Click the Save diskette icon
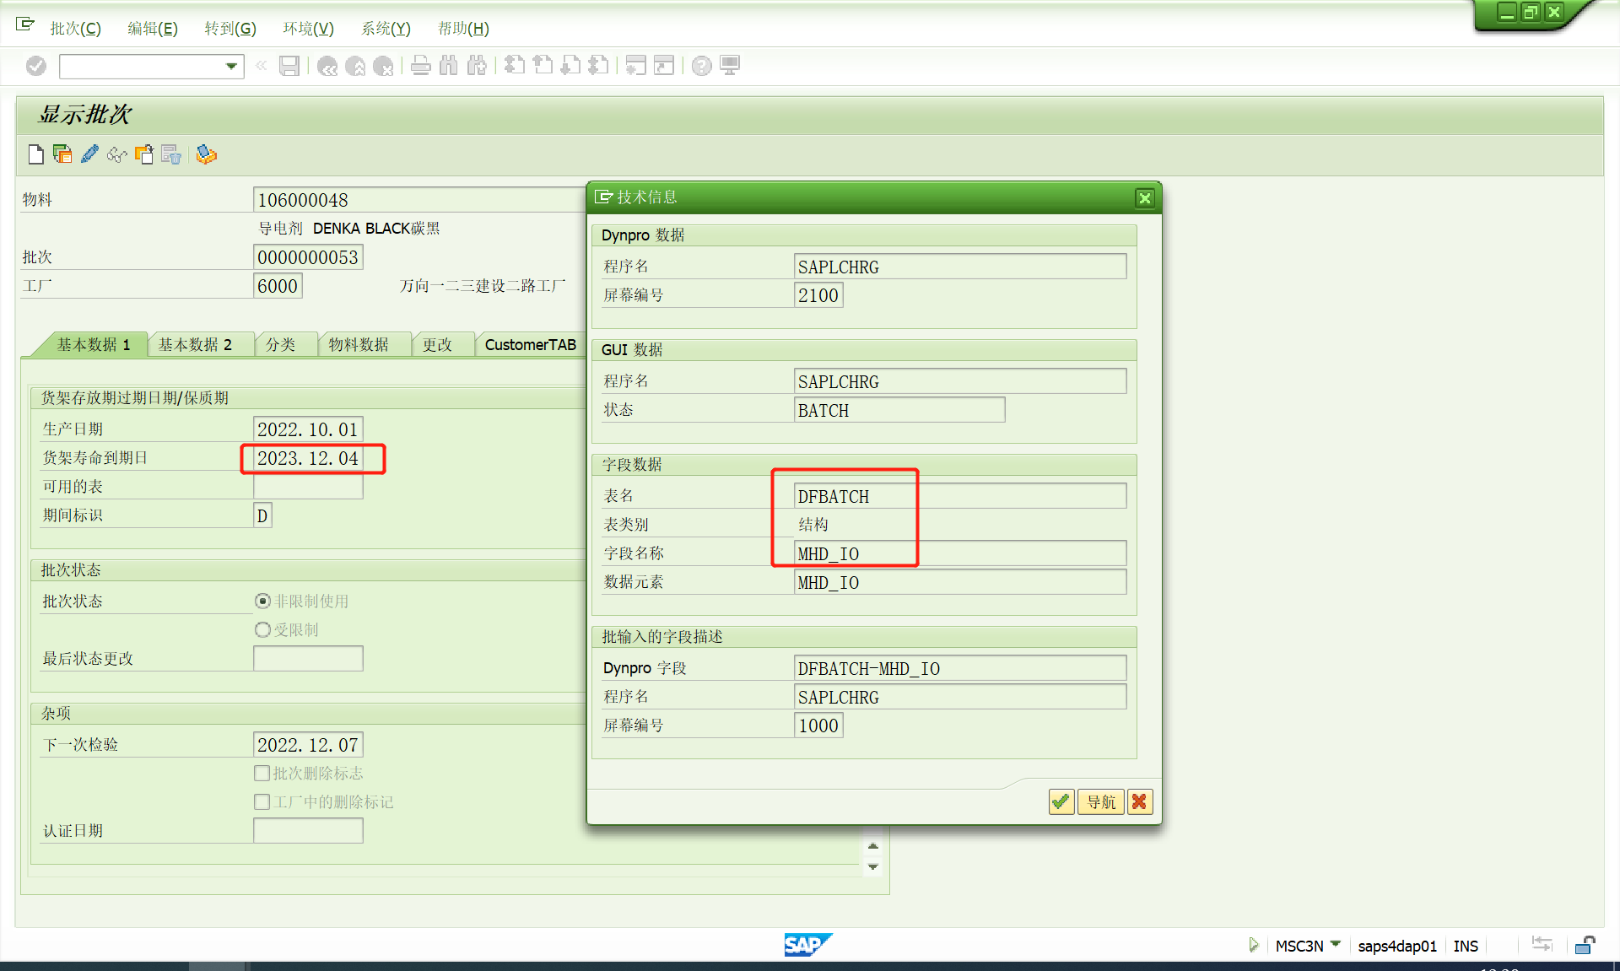 click(289, 66)
